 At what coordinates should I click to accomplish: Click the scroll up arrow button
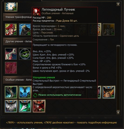point(118,4)
